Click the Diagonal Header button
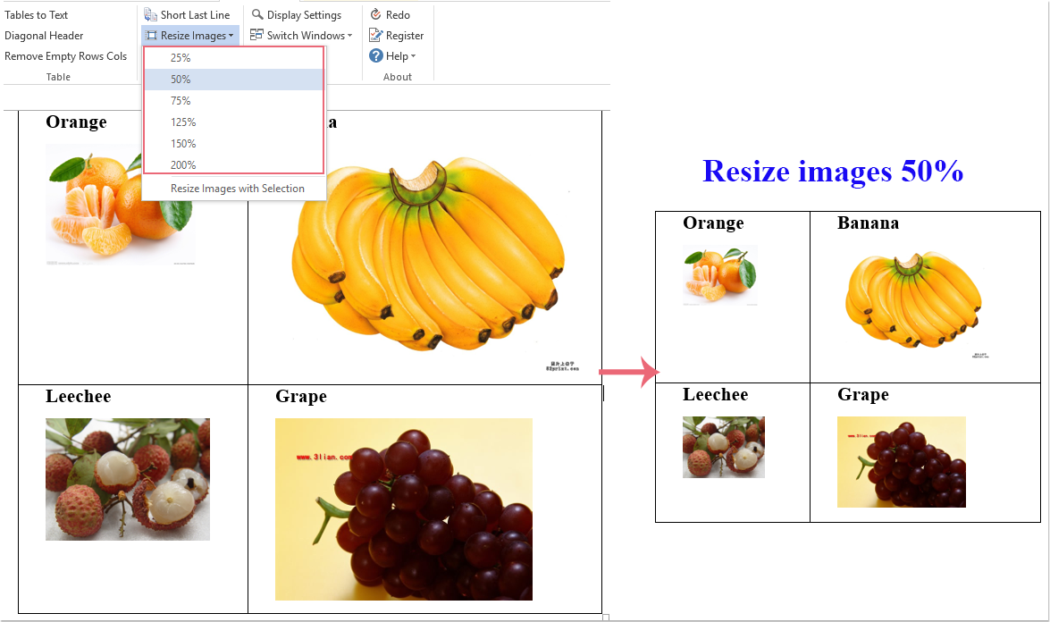 pyautogui.click(x=44, y=36)
